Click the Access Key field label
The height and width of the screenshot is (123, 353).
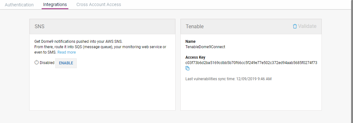[x=195, y=57]
